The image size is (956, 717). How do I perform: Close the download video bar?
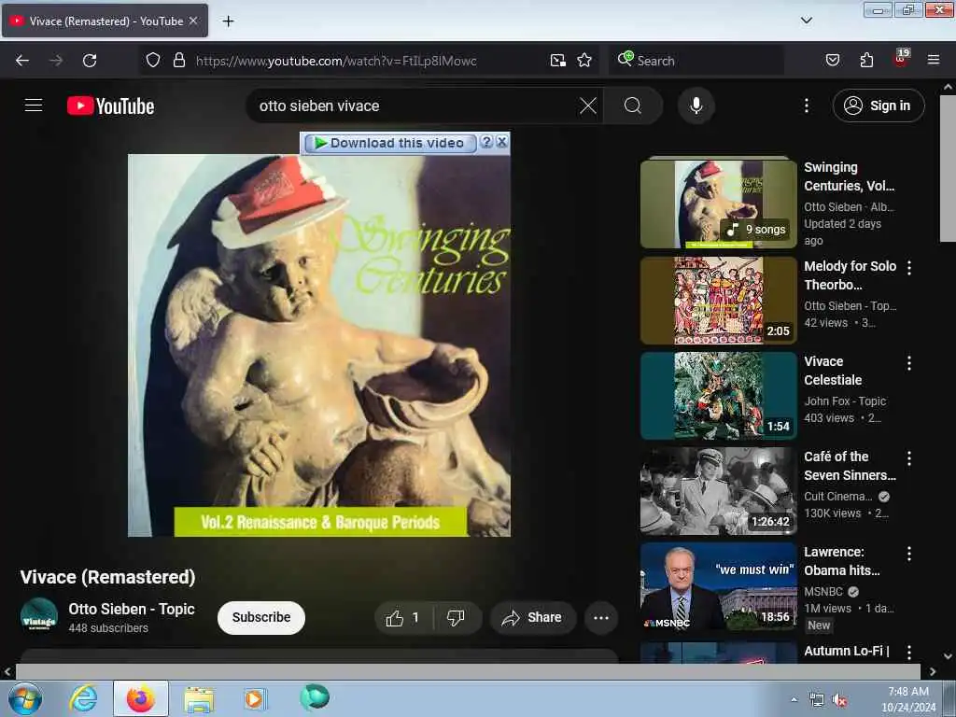(501, 142)
